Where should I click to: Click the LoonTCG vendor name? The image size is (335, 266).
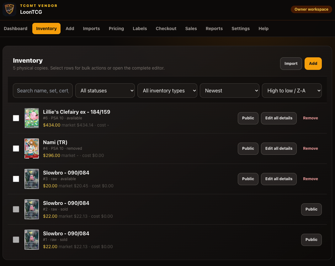pos(31,12)
